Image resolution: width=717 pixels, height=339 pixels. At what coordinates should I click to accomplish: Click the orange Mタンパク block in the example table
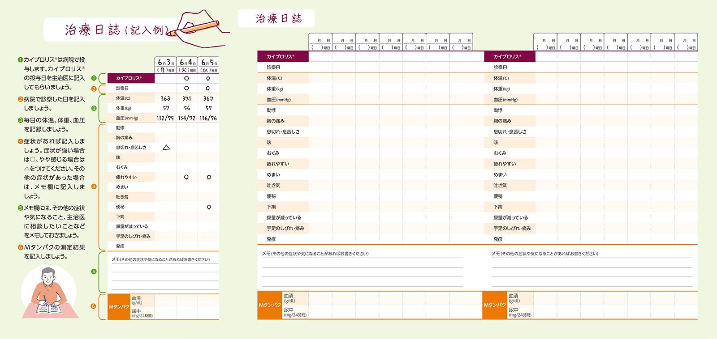point(119,307)
